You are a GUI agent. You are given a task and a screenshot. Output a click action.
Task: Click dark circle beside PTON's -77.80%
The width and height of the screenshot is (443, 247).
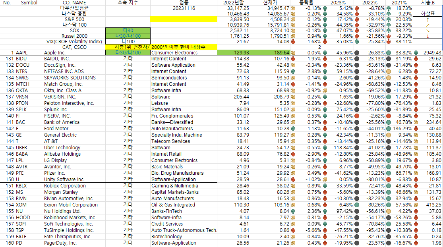[x=357, y=103]
